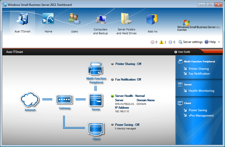The width and height of the screenshot is (225, 147).
Task: Click the sidebar Server section icon
Action: [180, 85]
